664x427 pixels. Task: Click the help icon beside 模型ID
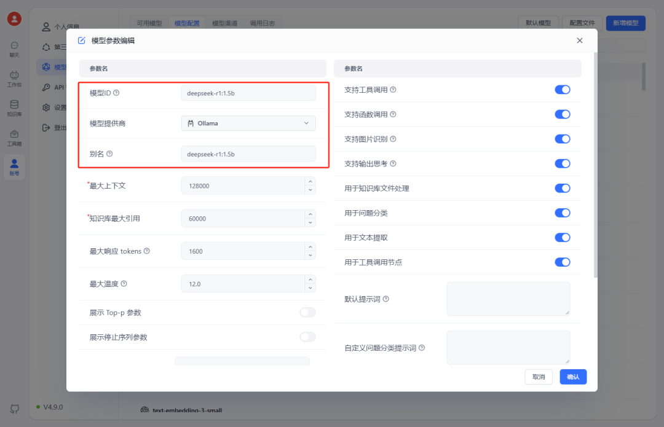point(116,93)
